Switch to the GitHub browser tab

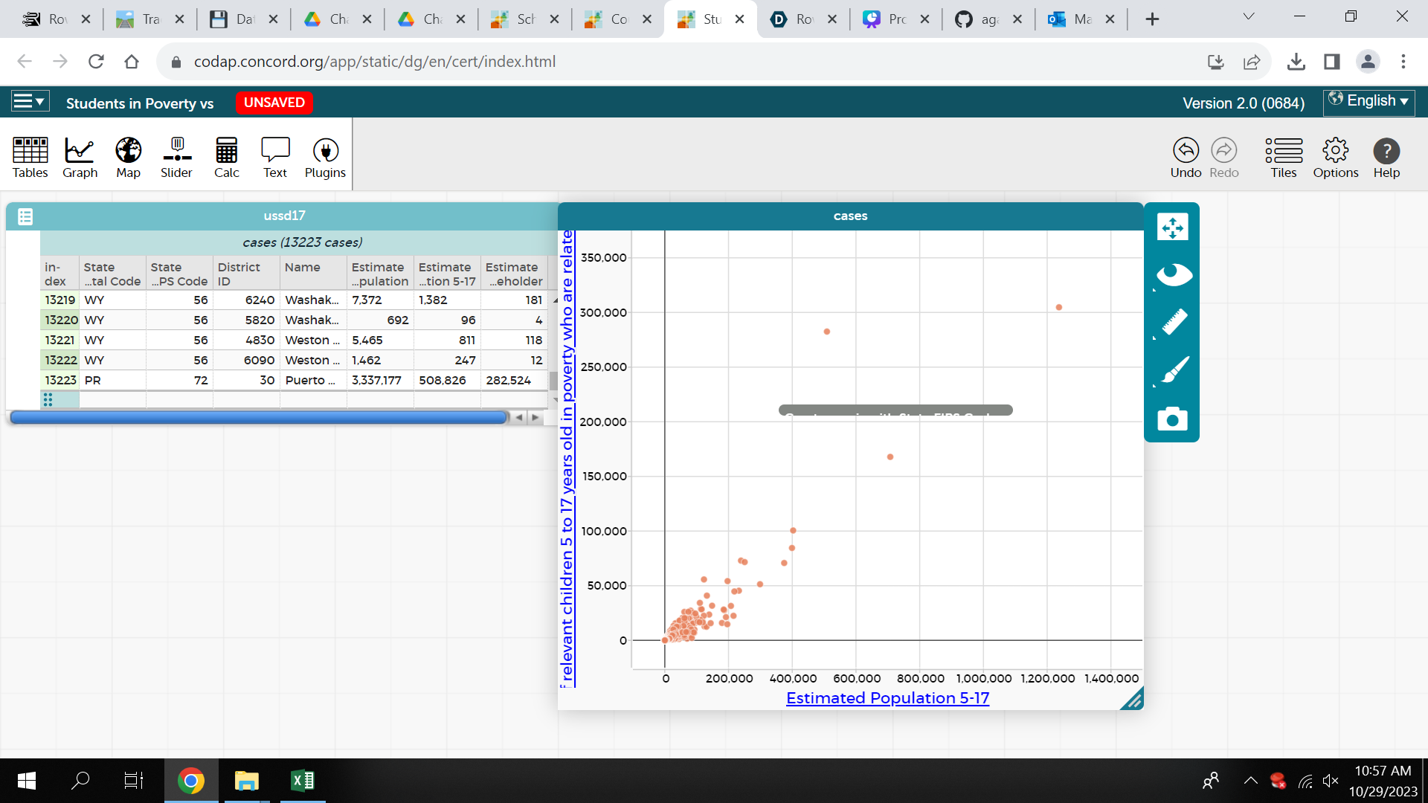[977, 19]
